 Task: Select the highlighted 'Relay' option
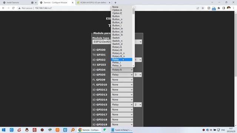coord(121,59)
